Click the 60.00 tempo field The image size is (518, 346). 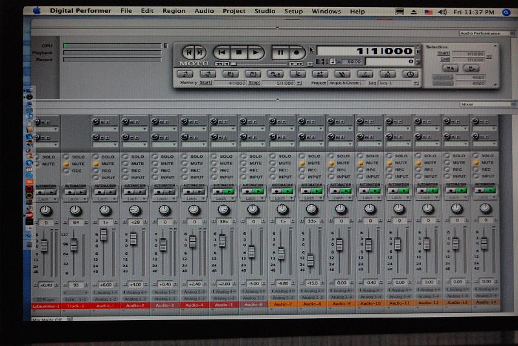(x=352, y=61)
